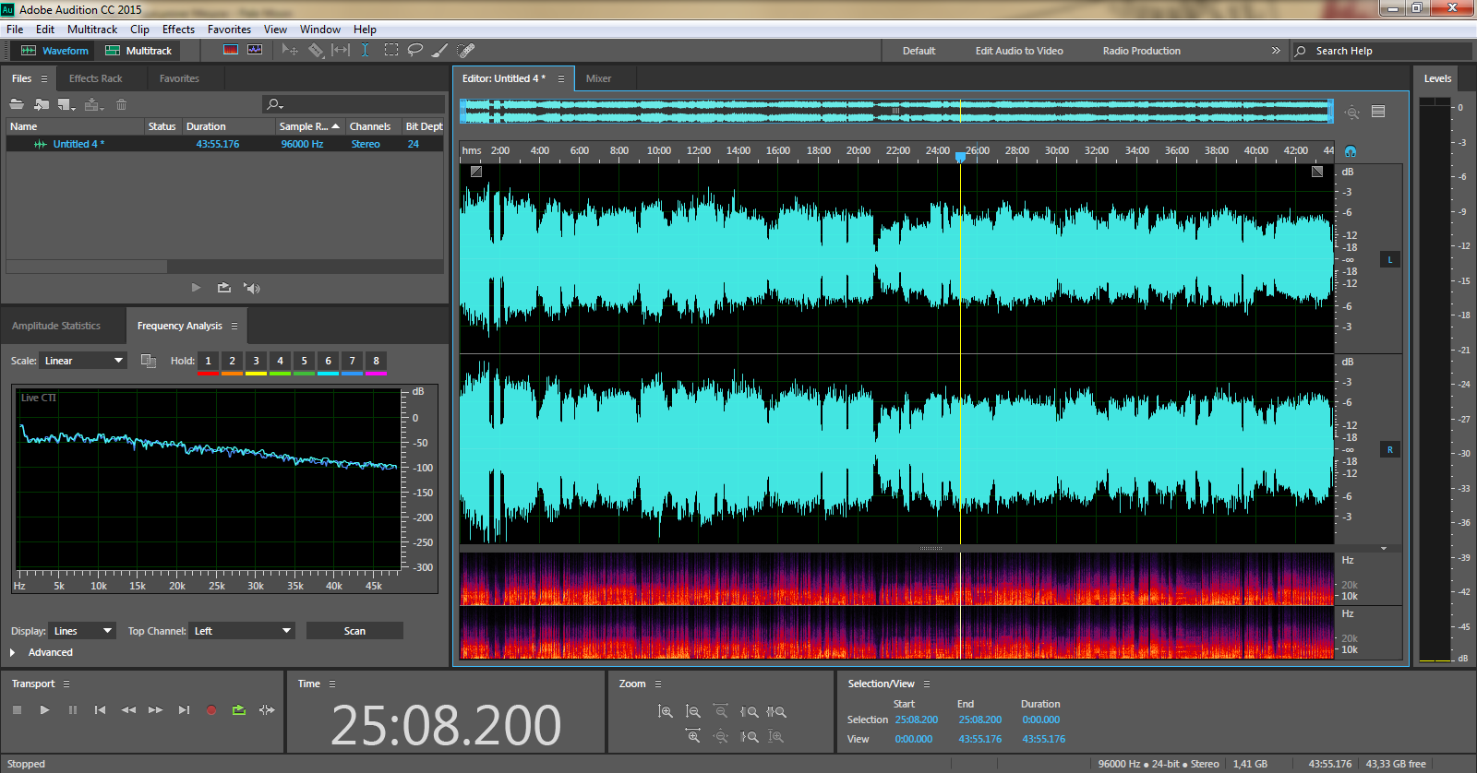Open the Effects menu
The image size is (1477, 773).
[178, 30]
